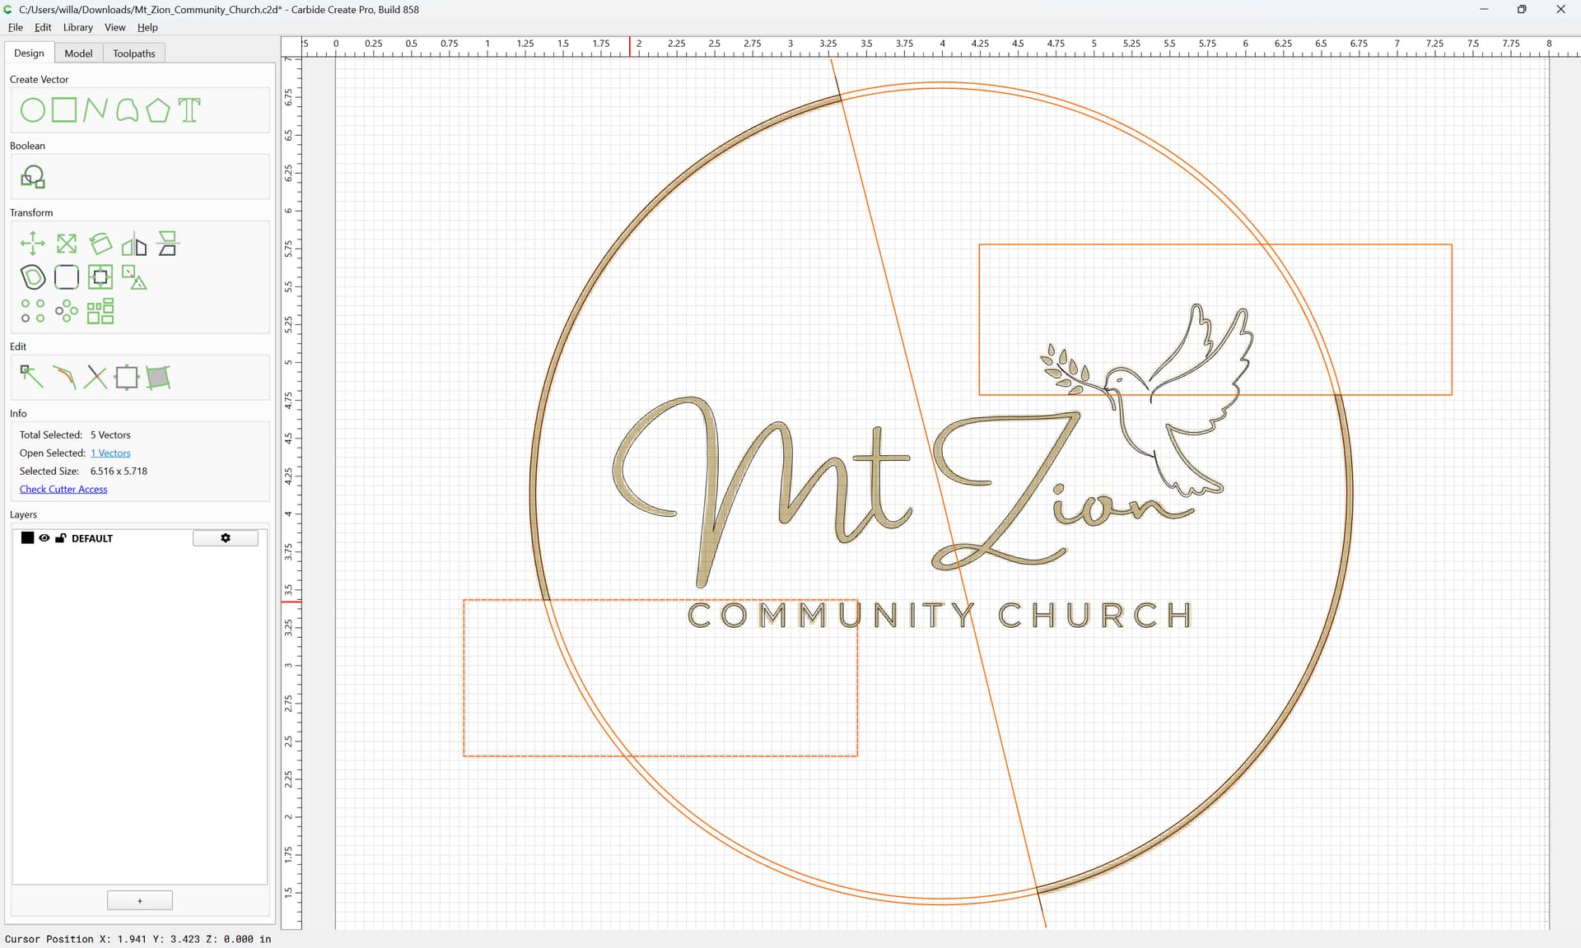Click the DEFAULT layer's black color swatch
The width and height of the screenshot is (1581, 948).
[27, 538]
